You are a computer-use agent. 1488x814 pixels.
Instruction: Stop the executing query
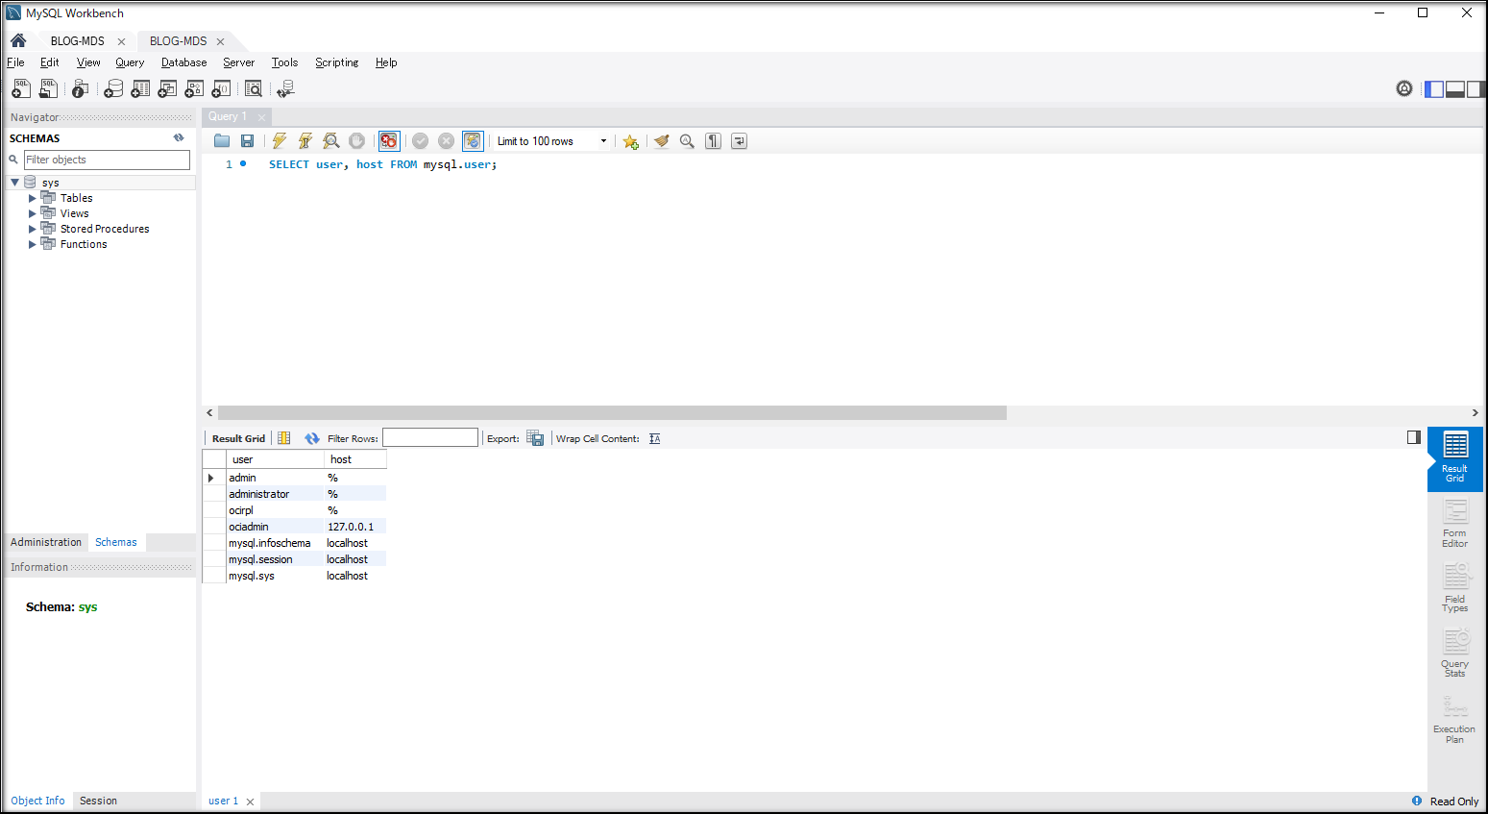357,141
